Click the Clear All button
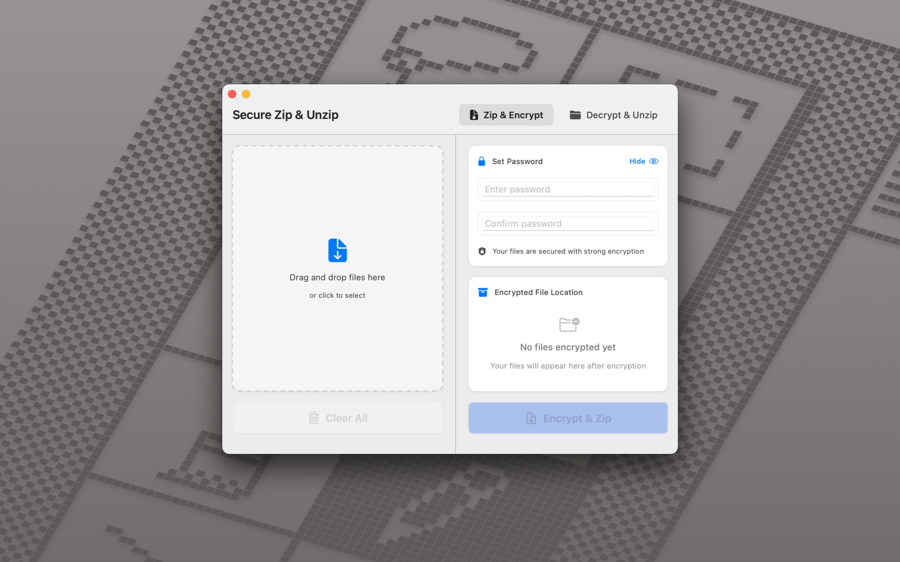 [x=337, y=418]
